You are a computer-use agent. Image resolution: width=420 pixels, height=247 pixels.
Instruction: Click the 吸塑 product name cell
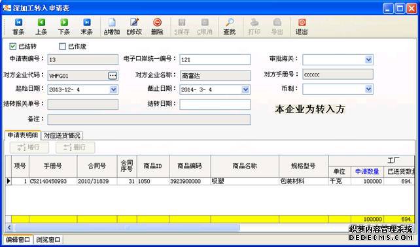(245, 181)
